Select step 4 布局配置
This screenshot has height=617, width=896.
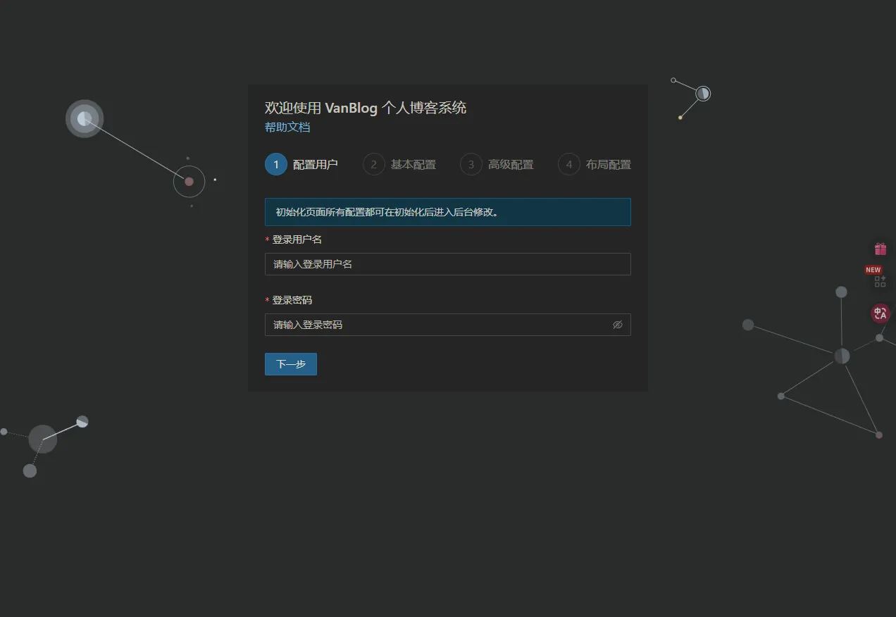pos(595,165)
